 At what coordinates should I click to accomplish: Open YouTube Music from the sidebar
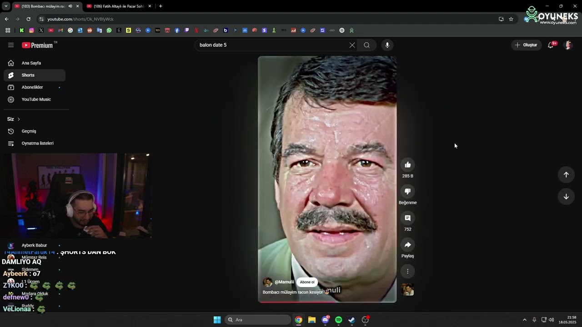coord(35,99)
